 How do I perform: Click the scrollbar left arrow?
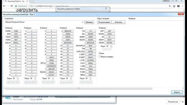[4, 88]
